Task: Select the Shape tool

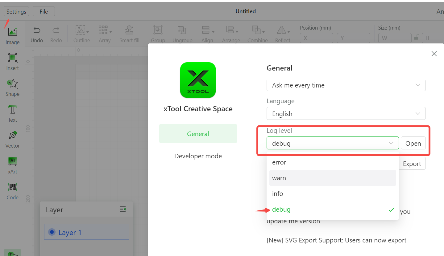Action: 12,87
